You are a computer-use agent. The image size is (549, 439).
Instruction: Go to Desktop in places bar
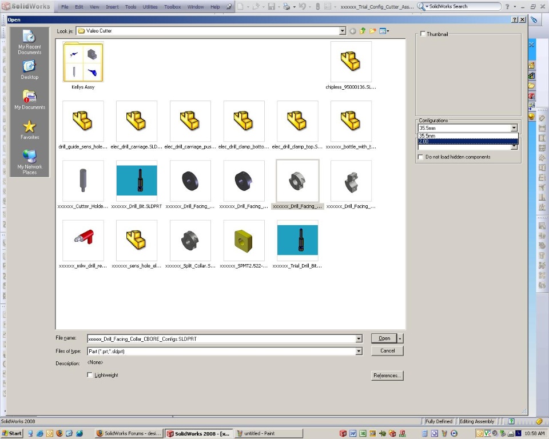29,70
